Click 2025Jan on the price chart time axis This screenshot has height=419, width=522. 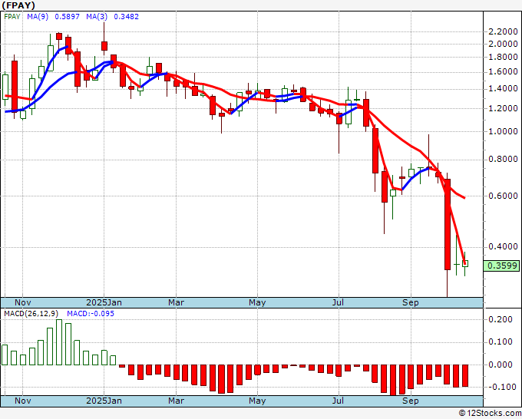pyautogui.click(x=104, y=302)
